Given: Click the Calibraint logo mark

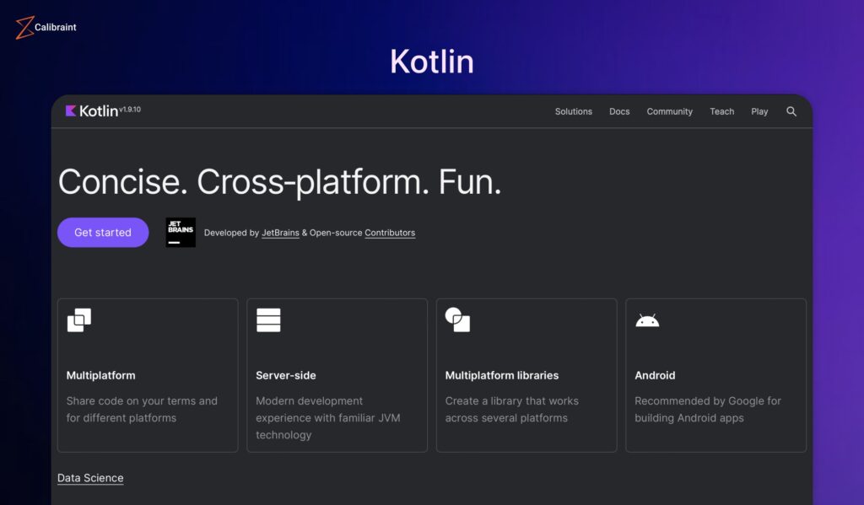Looking at the screenshot, I should (24, 28).
